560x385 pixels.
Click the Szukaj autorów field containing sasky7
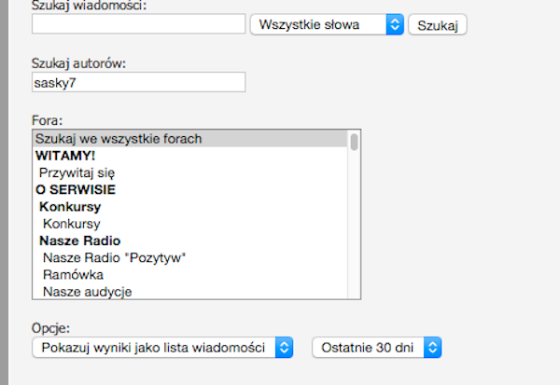[x=138, y=82]
